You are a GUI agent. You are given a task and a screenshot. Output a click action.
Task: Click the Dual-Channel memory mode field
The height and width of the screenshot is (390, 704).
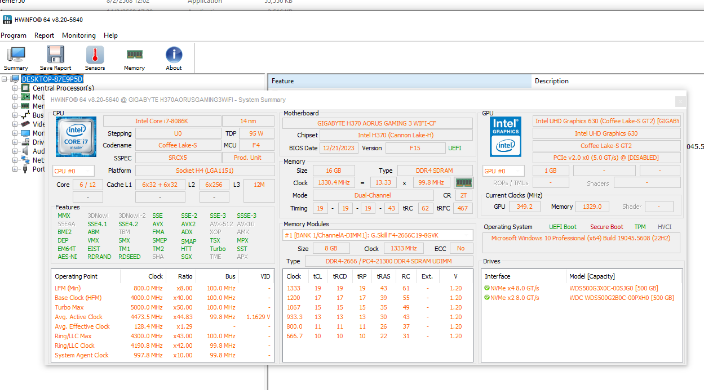pyautogui.click(x=373, y=195)
